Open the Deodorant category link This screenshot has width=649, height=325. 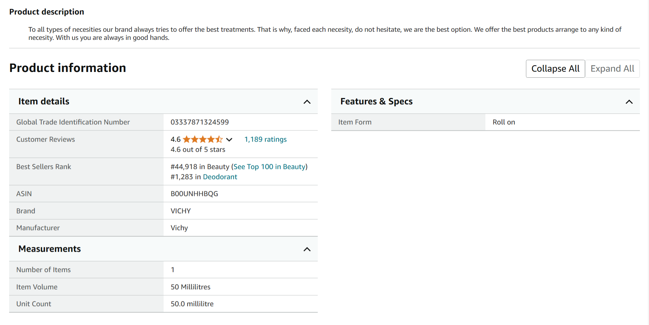click(220, 177)
